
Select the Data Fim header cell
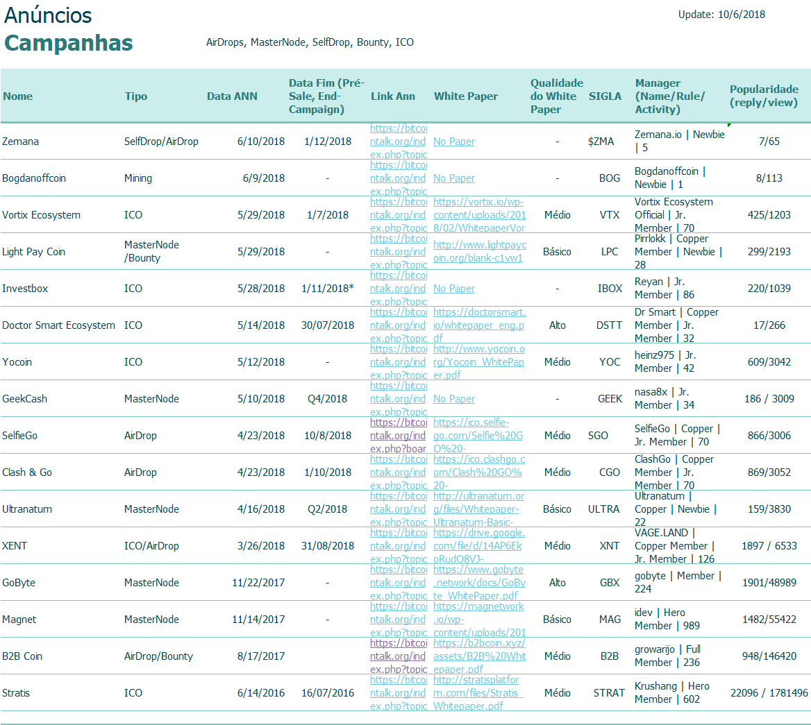327,96
